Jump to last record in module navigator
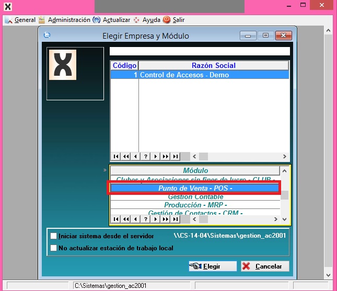 [176, 219]
